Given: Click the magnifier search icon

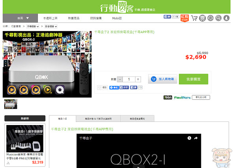Looking at the screenshot, I should 218,18.
